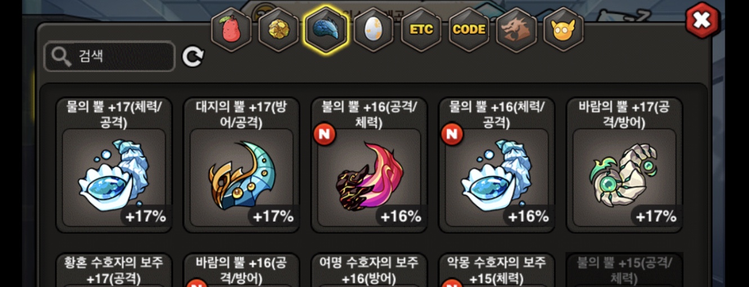749x287 pixels.
Task: Choose 불의 뿔 +16 fire horn item
Action: pyautogui.click(x=370, y=165)
